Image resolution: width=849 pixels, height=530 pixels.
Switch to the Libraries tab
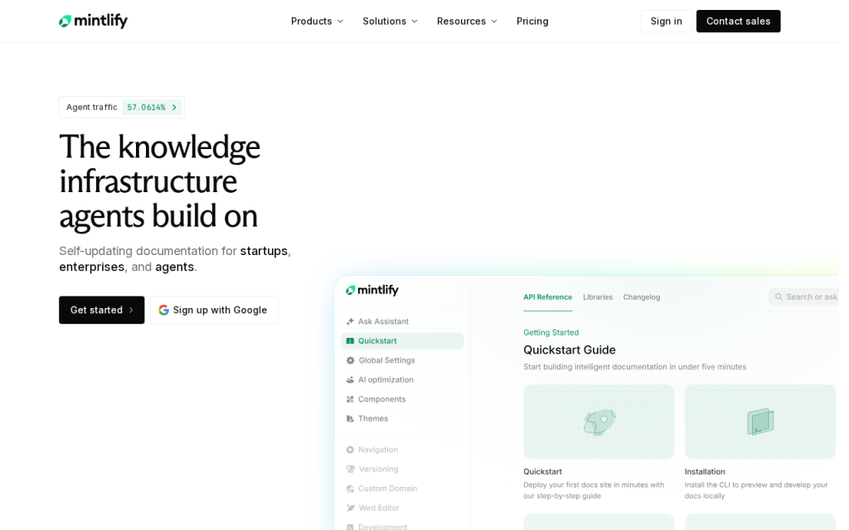pyautogui.click(x=598, y=297)
